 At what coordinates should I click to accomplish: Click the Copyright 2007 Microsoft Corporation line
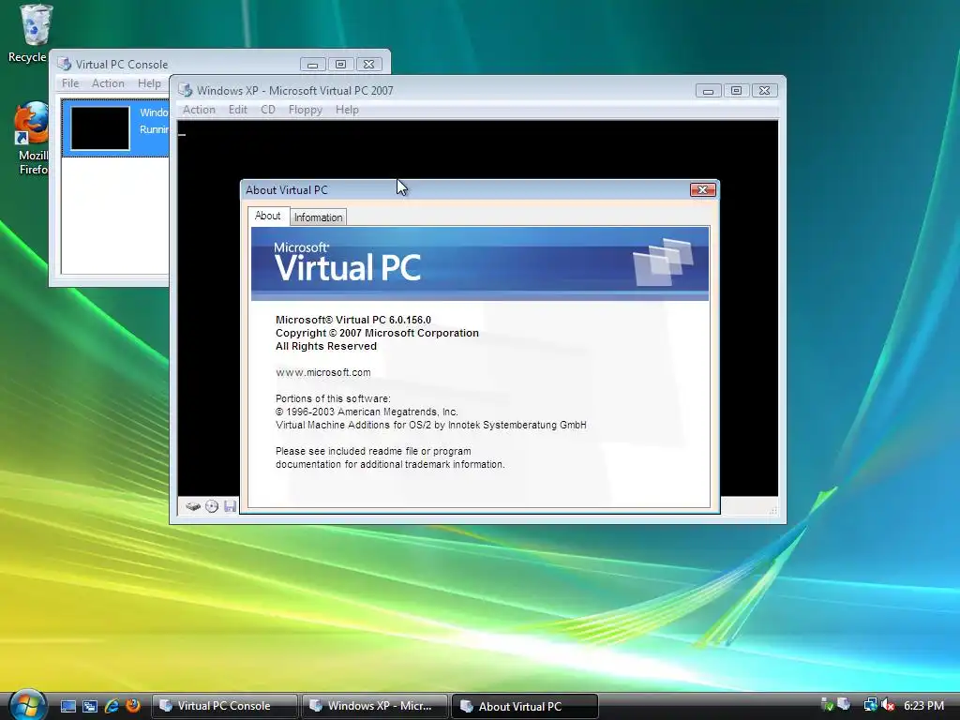(377, 333)
